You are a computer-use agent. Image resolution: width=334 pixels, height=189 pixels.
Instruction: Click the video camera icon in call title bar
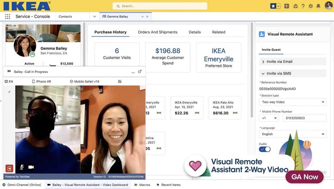[x=9, y=71]
